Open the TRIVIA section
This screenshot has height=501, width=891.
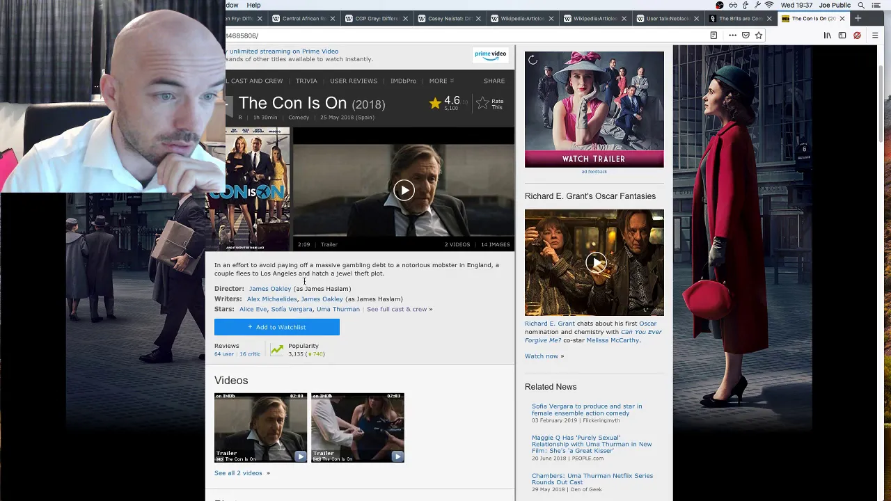[306, 81]
